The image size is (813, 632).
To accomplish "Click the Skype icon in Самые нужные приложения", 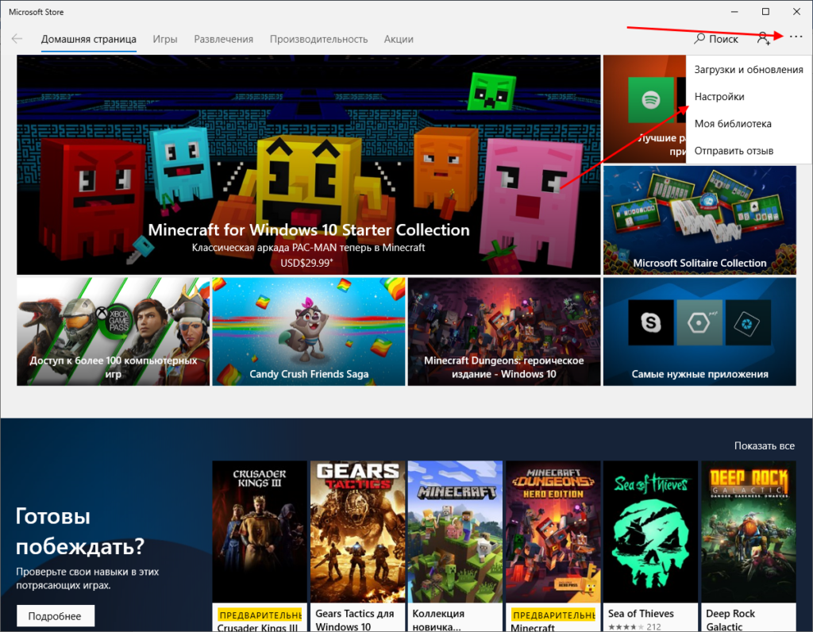I will click(x=652, y=322).
